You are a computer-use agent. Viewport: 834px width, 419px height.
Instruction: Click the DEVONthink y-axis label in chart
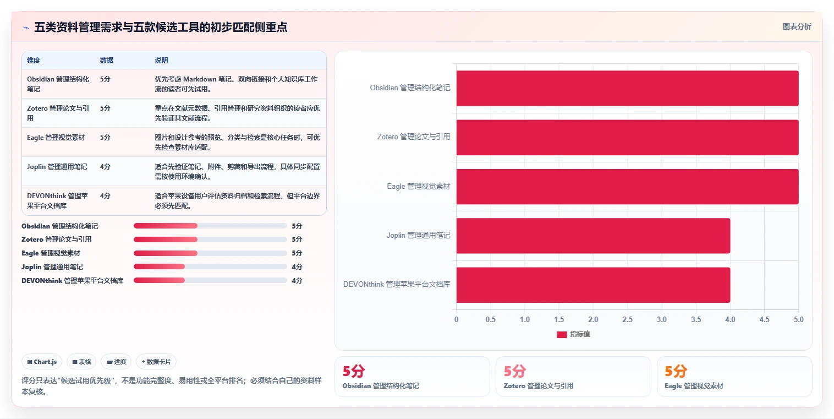click(397, 285)
